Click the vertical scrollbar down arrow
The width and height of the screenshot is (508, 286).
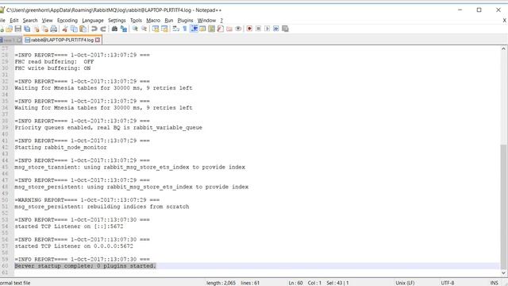(x=503, y=273)
